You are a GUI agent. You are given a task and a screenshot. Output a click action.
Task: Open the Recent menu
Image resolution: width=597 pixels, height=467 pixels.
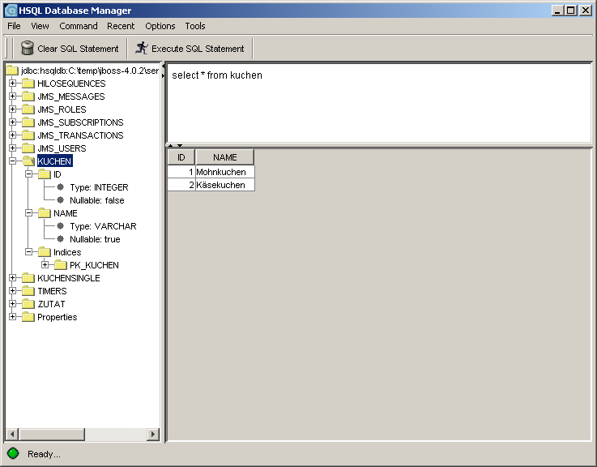point(121,26)
